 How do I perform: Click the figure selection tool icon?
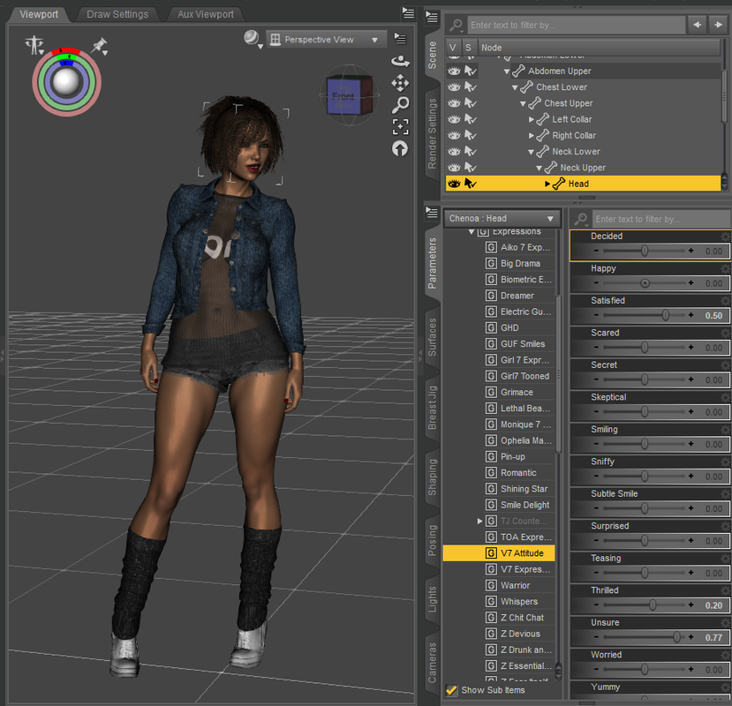[x=34, y=45]
